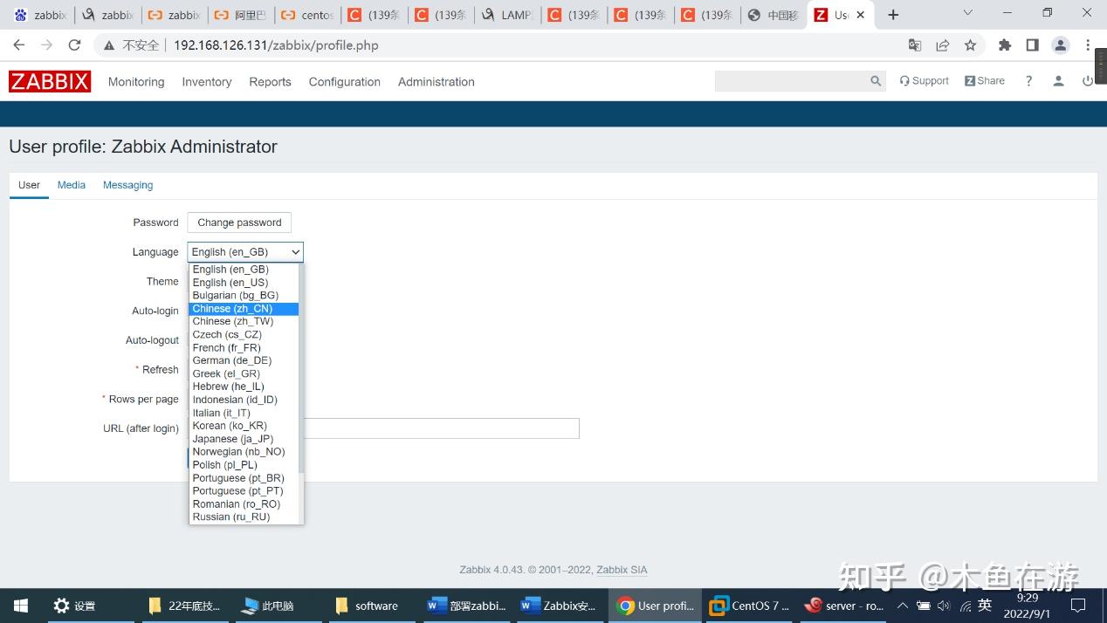Open the Chrome extensions puzzle icon

(1005, 45)
